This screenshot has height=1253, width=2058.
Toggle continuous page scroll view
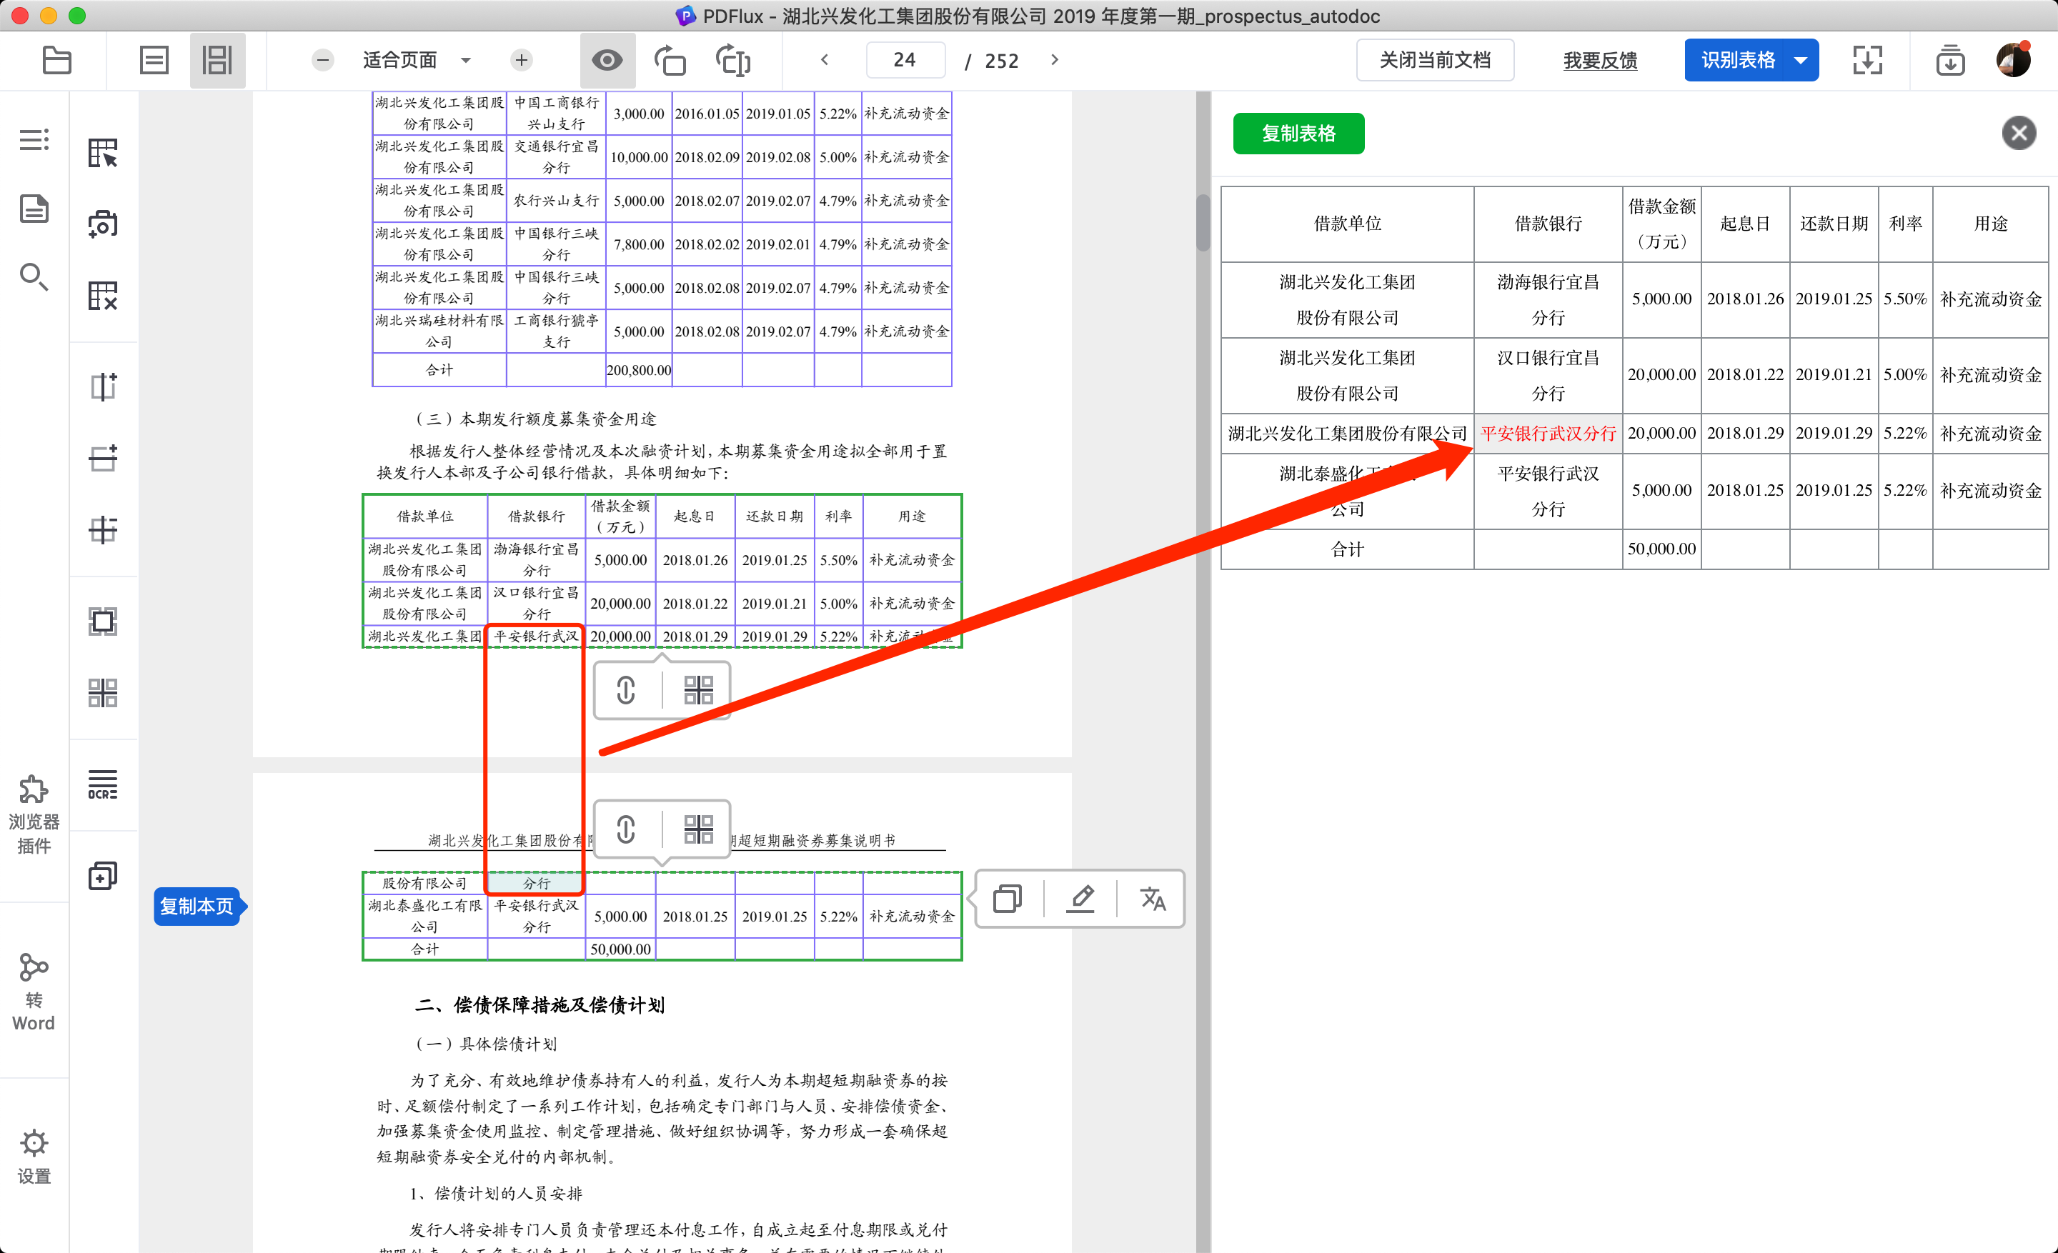217,60
